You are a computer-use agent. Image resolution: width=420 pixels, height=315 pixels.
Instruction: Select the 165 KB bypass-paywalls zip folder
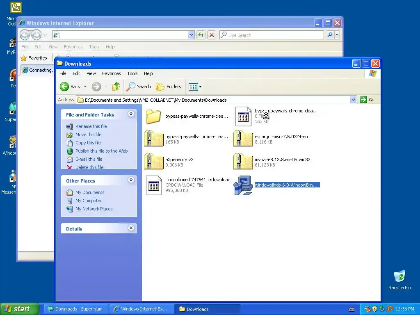[153, 139]
